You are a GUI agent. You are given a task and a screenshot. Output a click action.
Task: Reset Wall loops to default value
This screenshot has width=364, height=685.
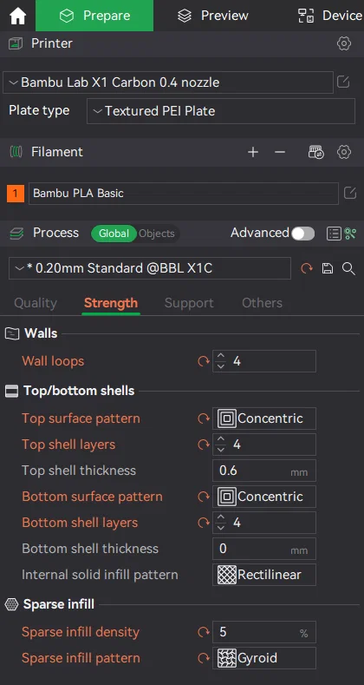point(203,361)
